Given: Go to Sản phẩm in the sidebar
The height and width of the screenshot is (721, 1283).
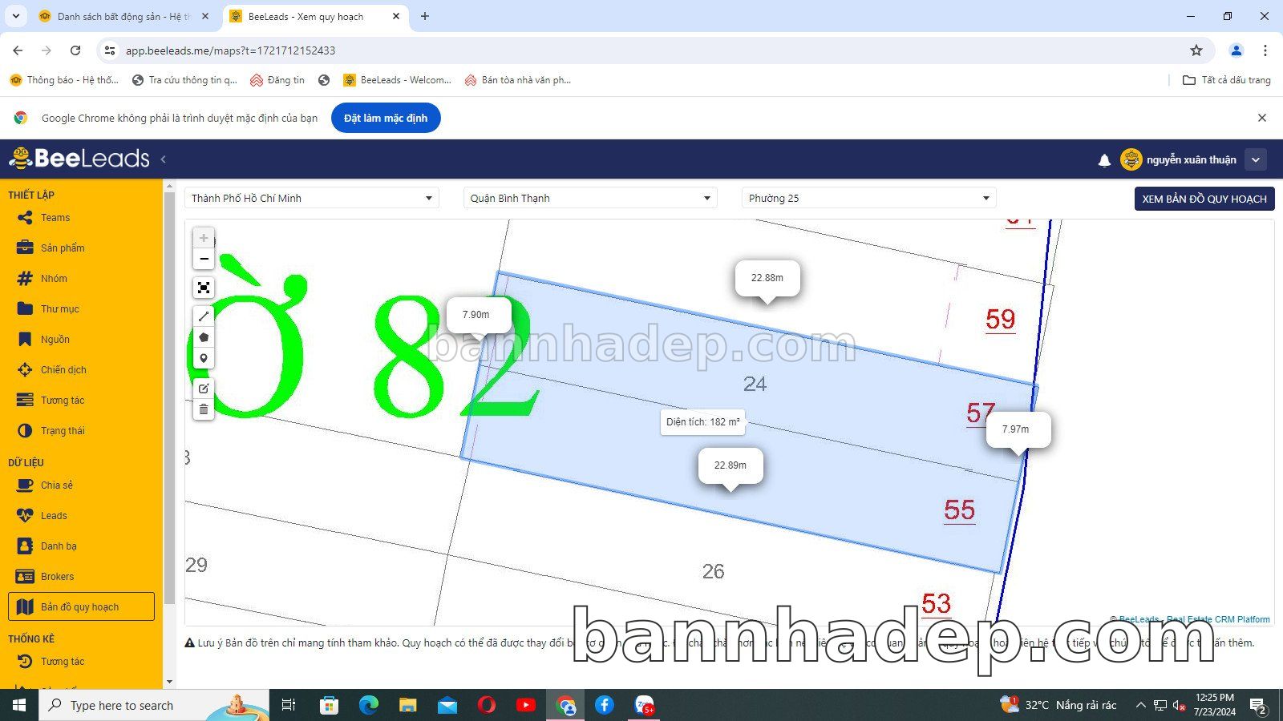Looking at the screenshot, I should click(x=63, y=248).
